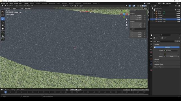181x101 pixels.
Task: Toggle visibility eye for AC_START_1 row
Action: point(177,17)
